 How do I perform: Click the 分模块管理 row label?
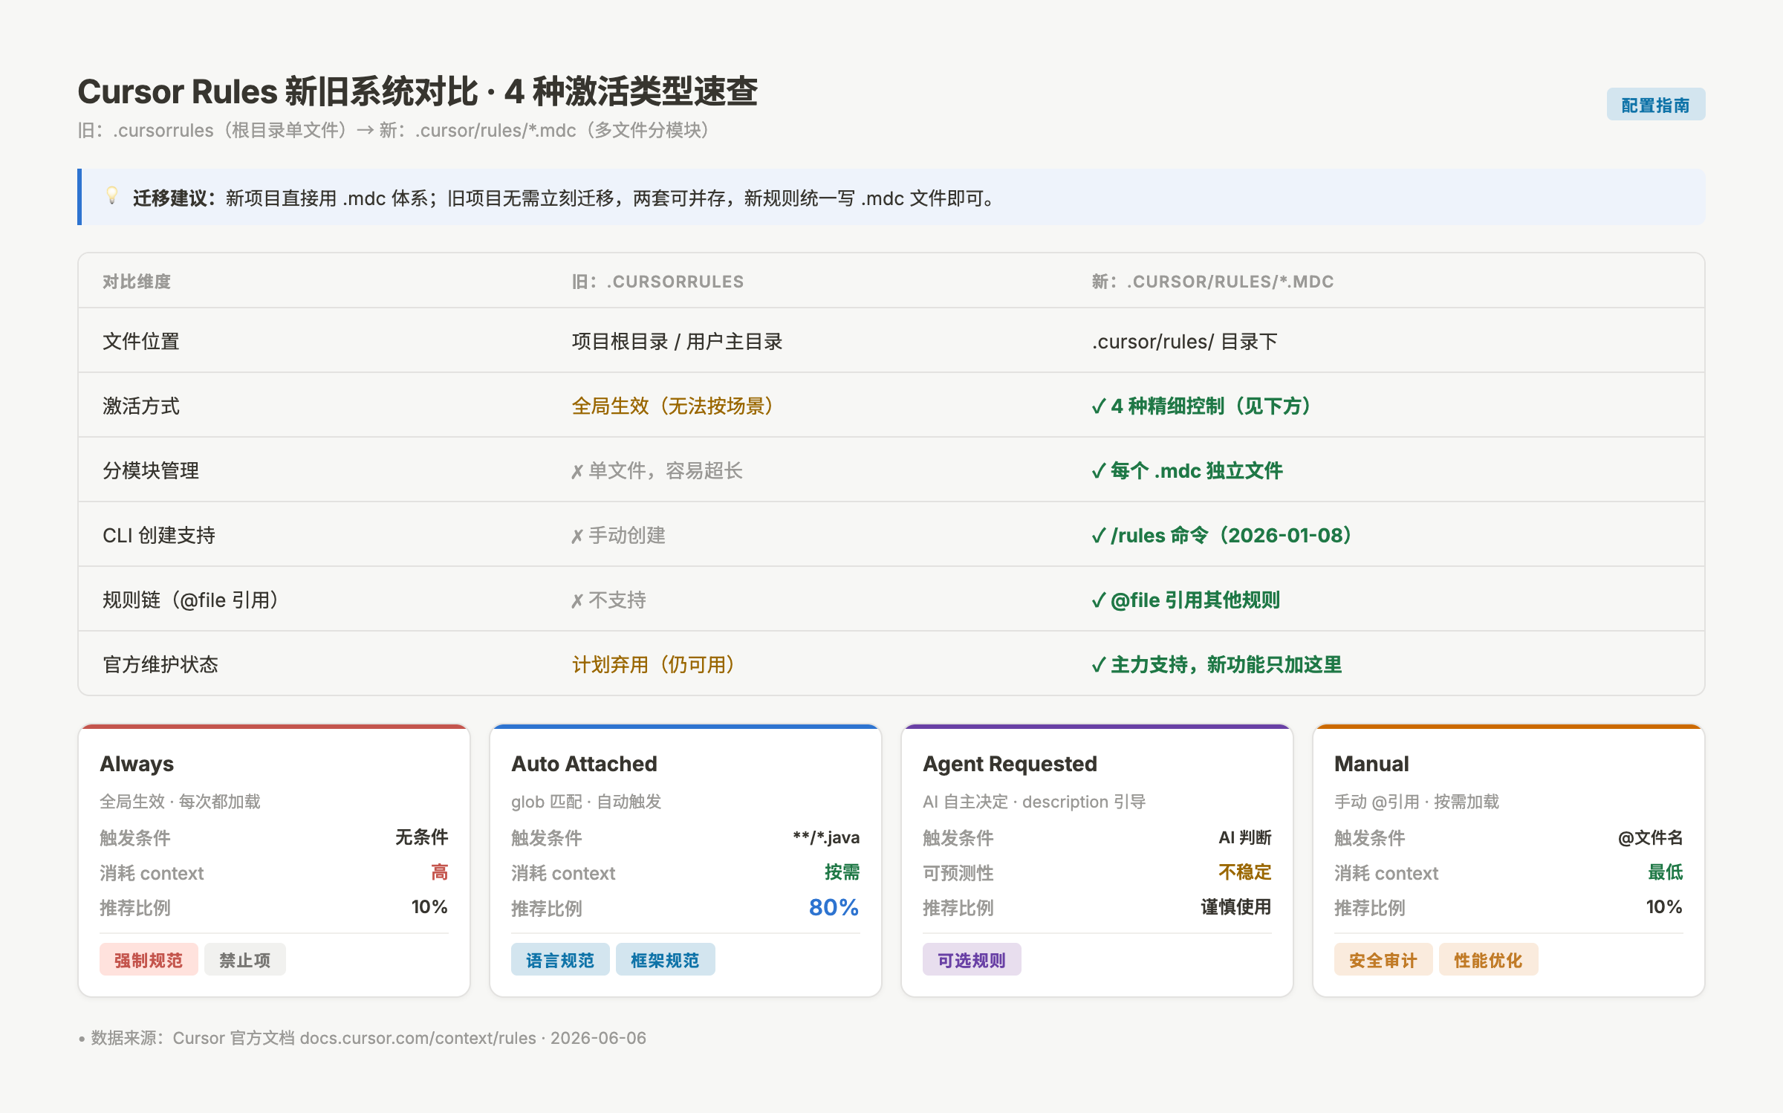[151, 471]
